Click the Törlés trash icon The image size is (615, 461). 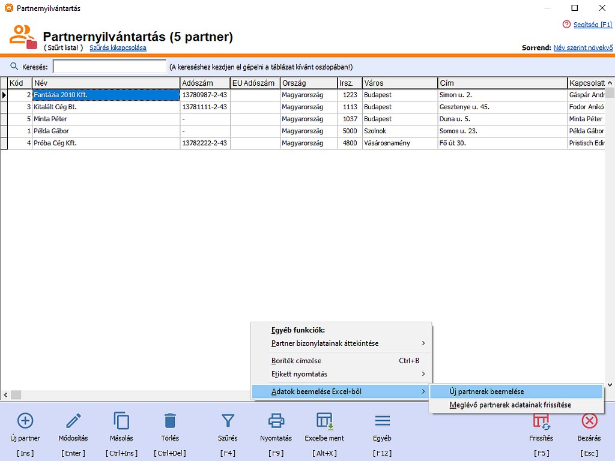170,420
